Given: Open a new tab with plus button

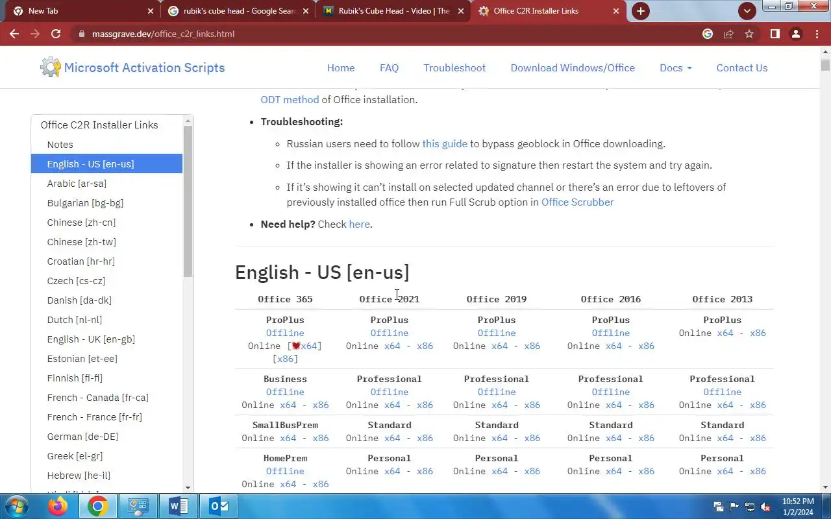Looking at the screenshot, I should point(641,11).
